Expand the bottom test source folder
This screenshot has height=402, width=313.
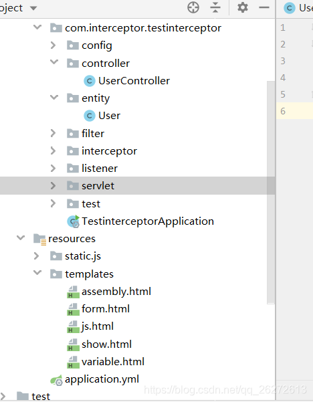click(x=3, y=396)
